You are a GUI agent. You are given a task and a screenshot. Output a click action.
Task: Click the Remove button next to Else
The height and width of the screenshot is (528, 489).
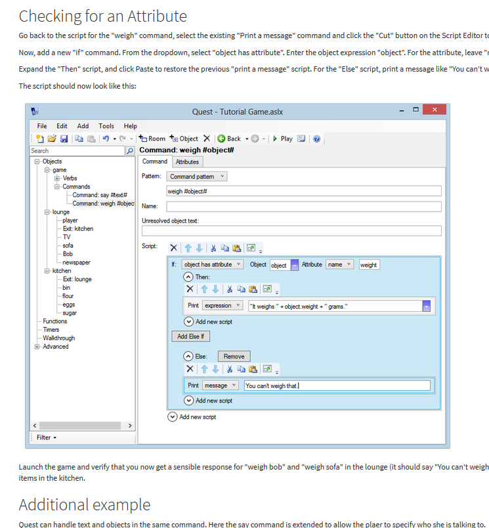[234, 356]
